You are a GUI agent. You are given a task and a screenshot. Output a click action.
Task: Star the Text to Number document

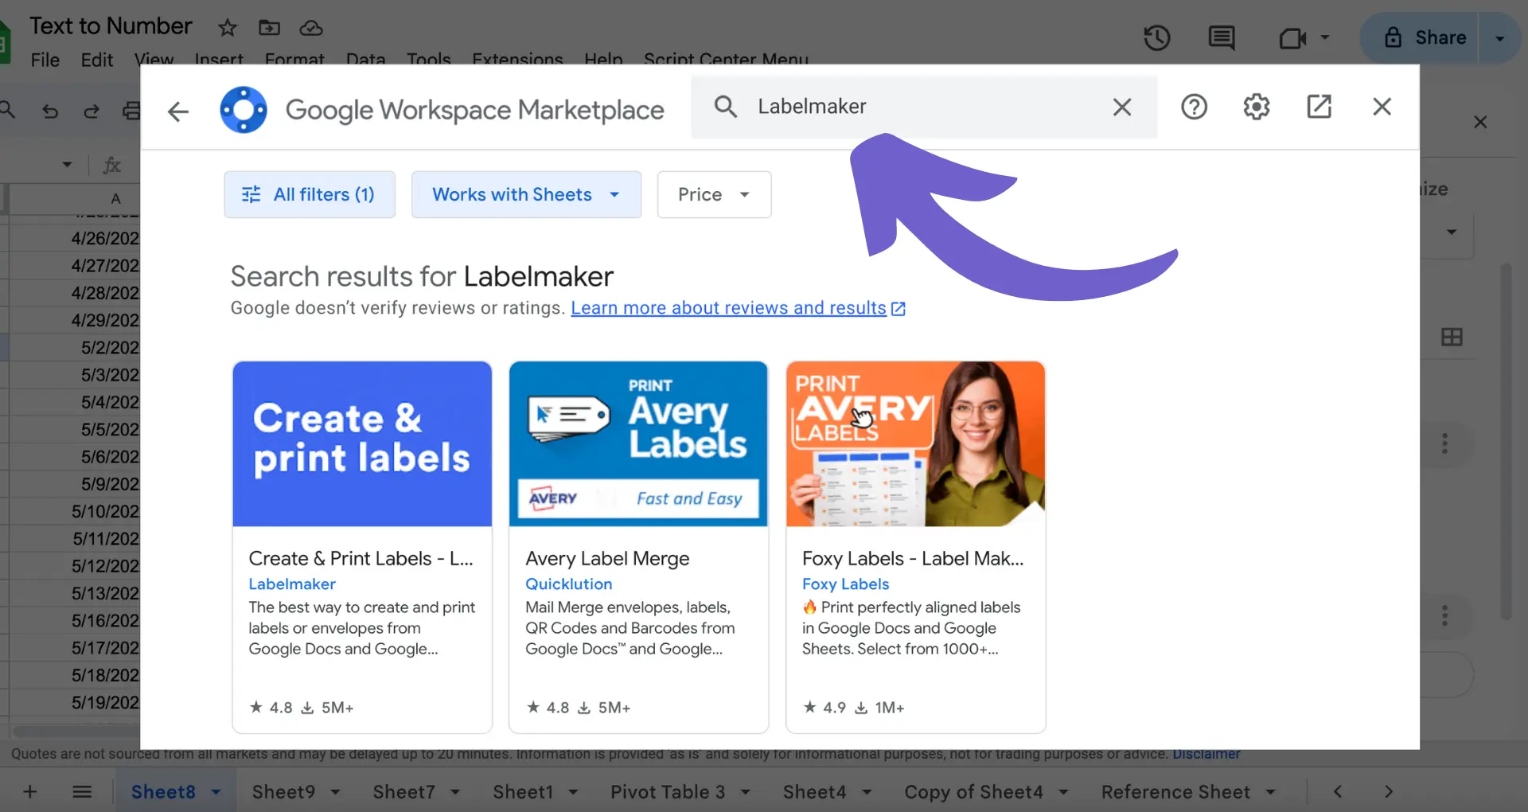click(228, 28)
